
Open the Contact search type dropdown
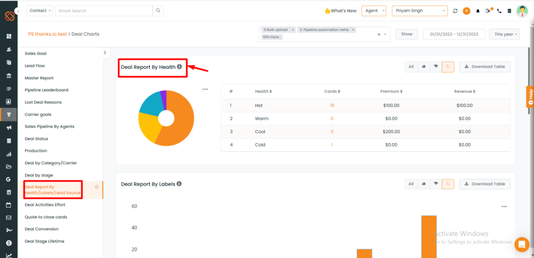pyautogui.click(x=40, y=10)
